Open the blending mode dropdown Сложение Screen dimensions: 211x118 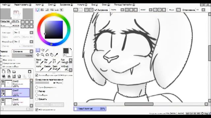click(x=22, y=51)
